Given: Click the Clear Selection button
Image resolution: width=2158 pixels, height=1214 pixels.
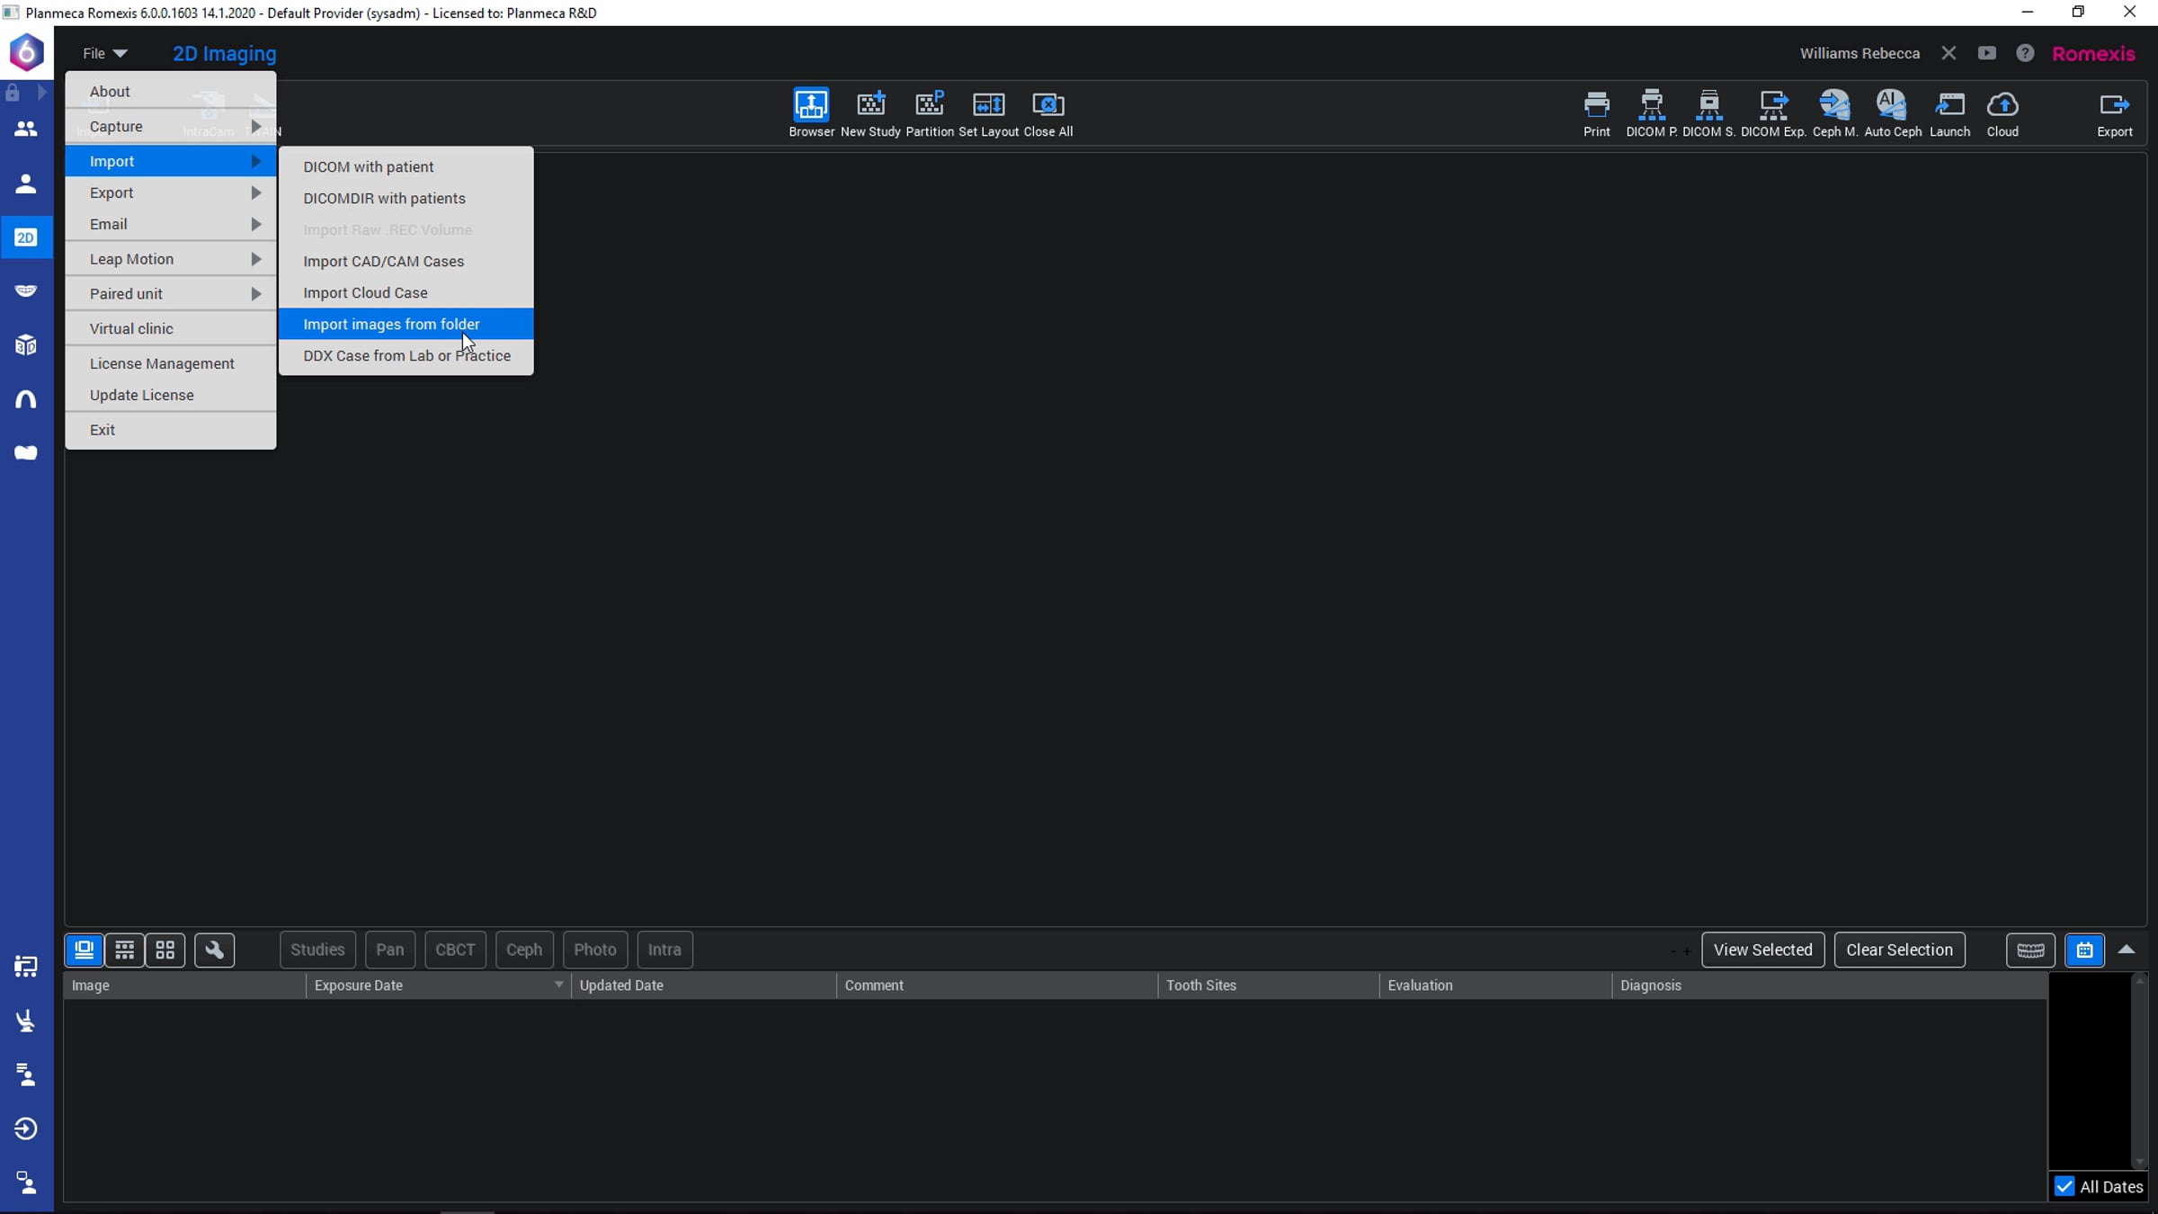Looking at the screenshot, I should tap(1899, 950).
